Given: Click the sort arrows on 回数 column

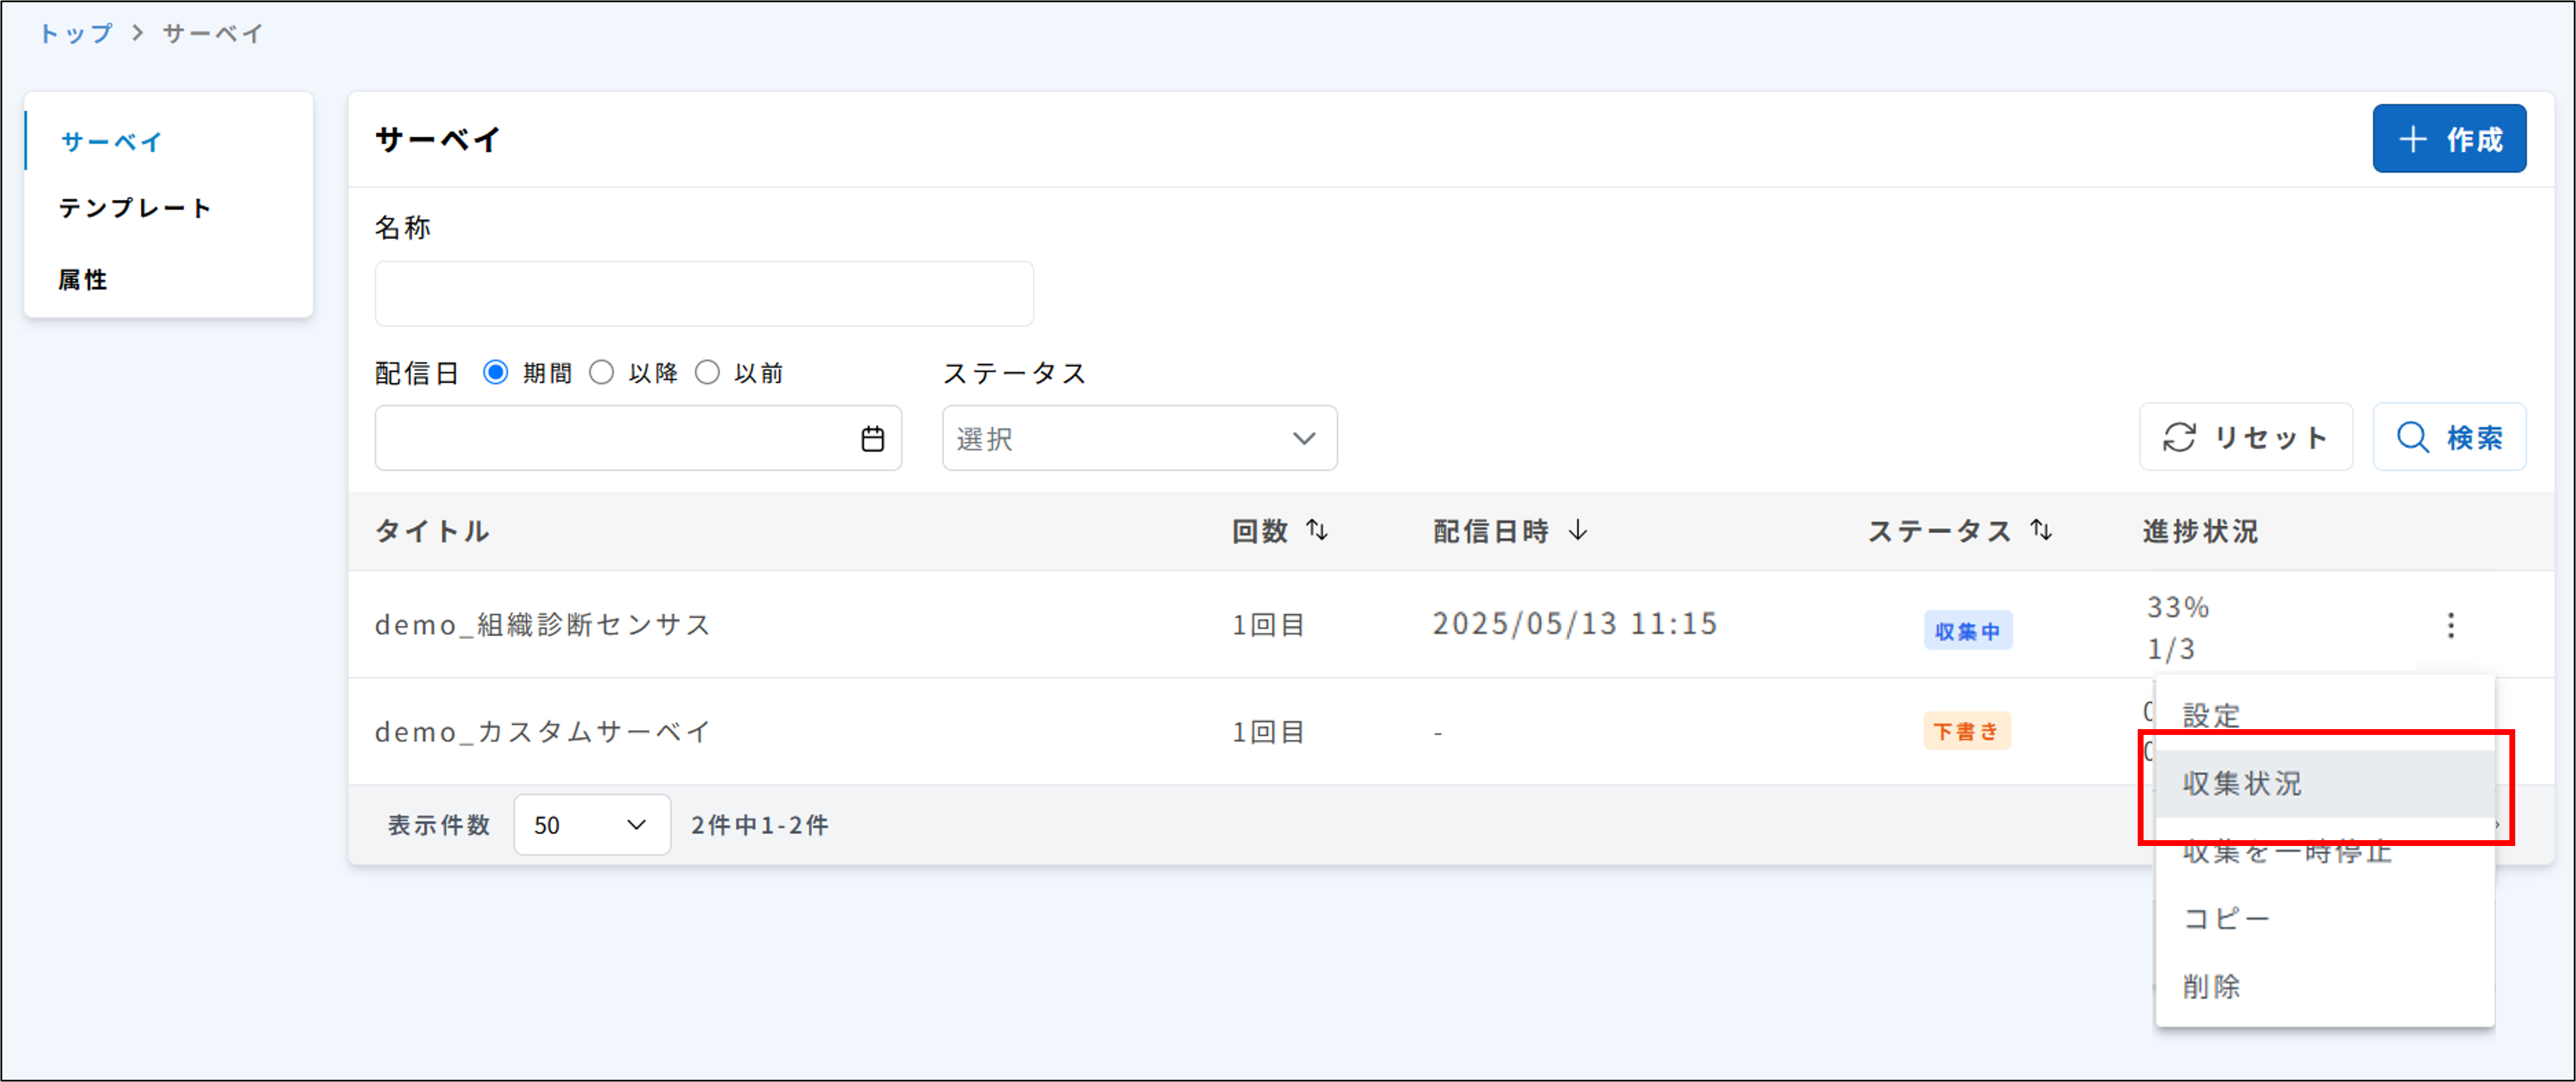Looking at the screenshot, I should 1317,531.
